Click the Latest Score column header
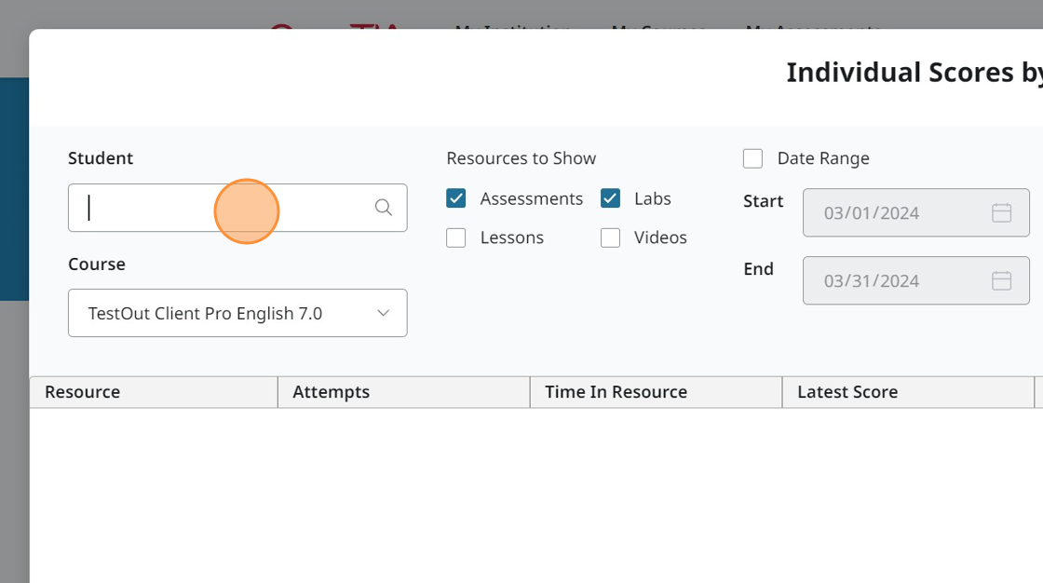 (908, 392)
